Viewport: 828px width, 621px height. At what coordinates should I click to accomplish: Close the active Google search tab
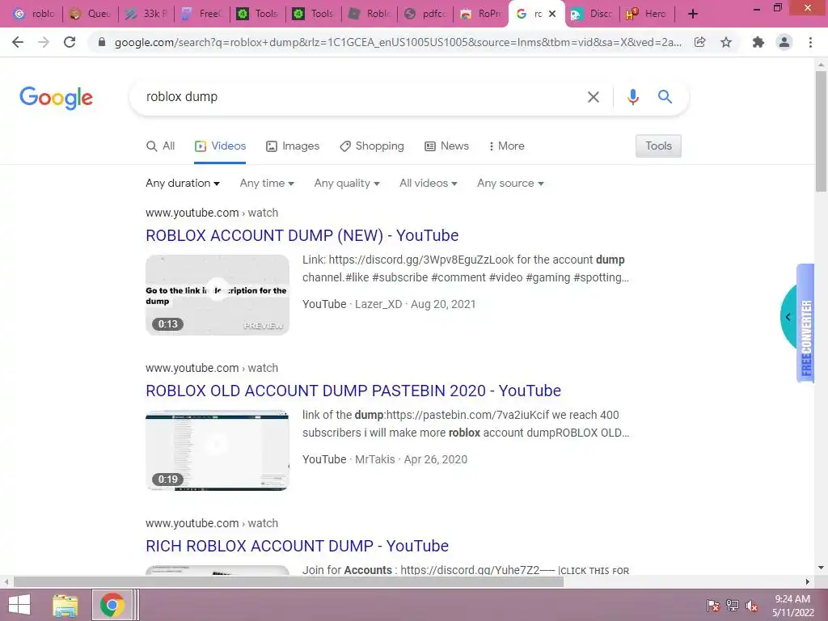click(x=552, y=14)
